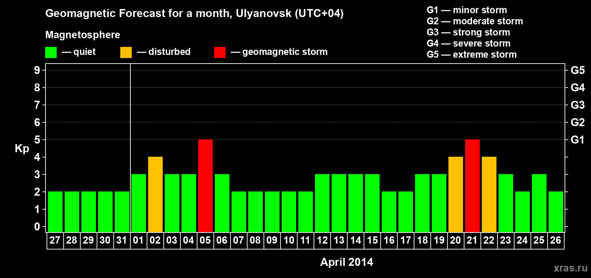Click the Magnetosphere heading
The width and height of the screenshot is (591, 278).
tap(83, 35)
